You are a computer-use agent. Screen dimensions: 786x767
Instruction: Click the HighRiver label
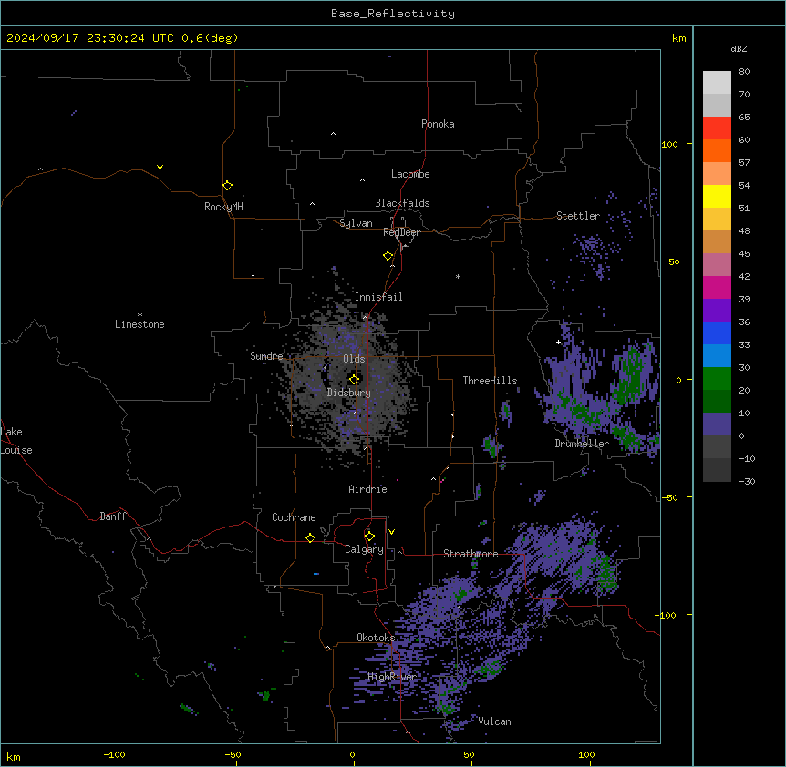[391, 677]
